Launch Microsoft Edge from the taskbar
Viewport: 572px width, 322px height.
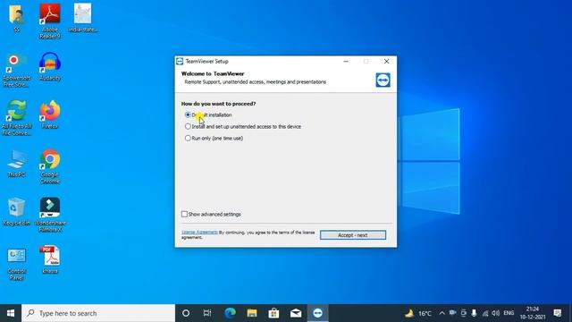230,313
